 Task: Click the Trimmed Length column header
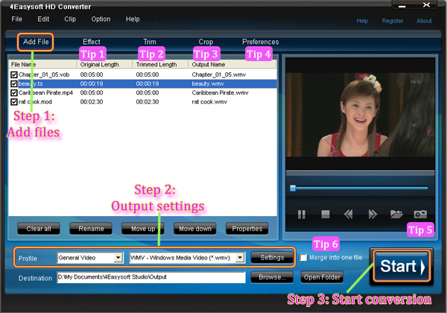coord(161,64)
